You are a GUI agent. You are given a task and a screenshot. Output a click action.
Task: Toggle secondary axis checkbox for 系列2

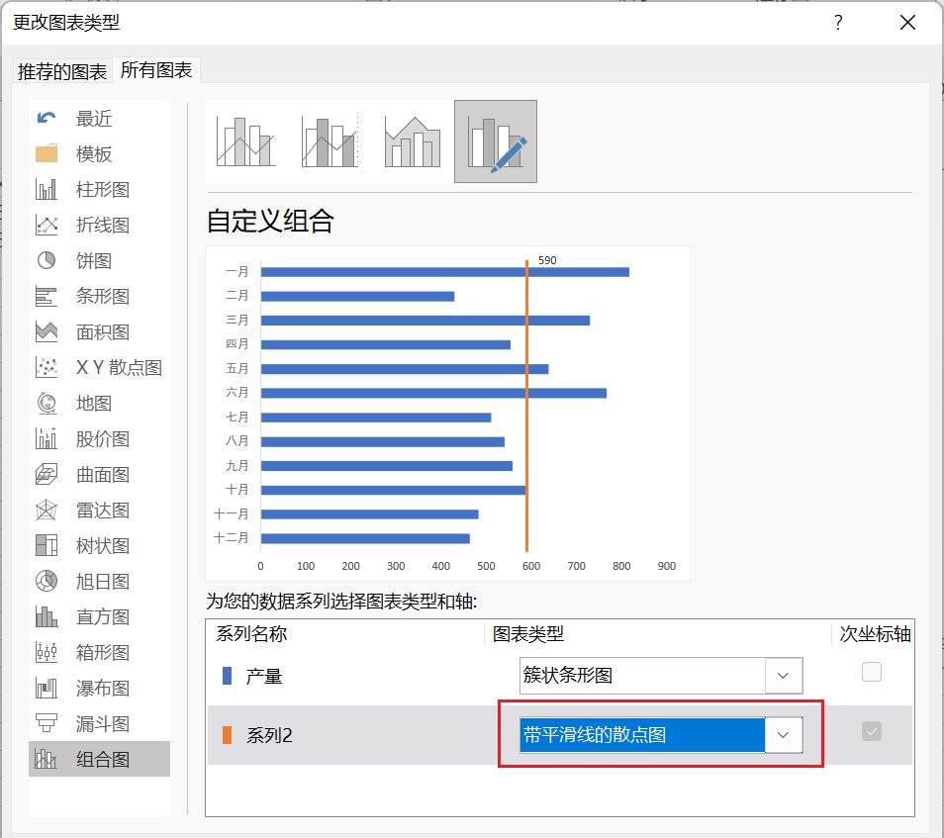[x=872, y=731]
